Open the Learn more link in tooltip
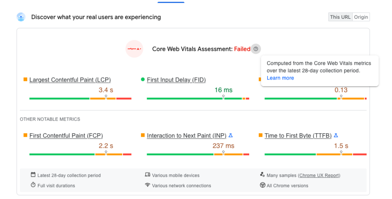The width and height of the screenshot is (392, 199). click(280, 78)
